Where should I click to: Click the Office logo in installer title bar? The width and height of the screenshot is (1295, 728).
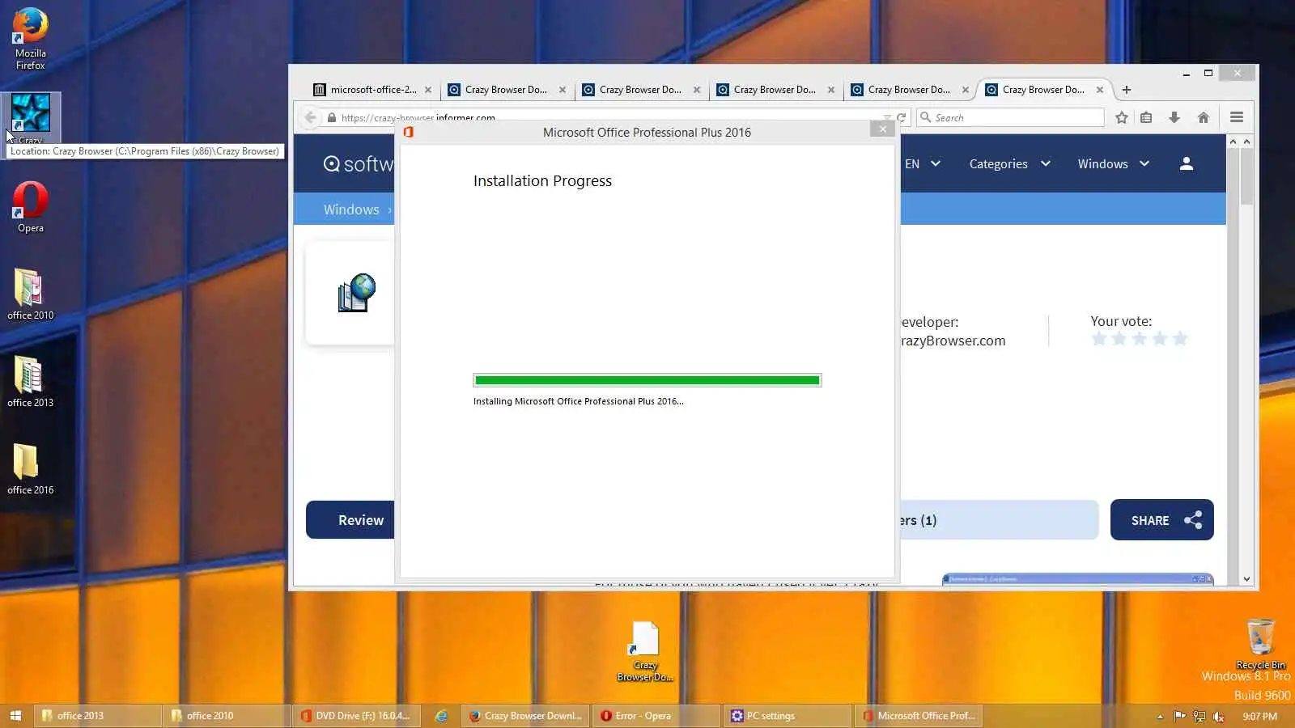point(409,132)
